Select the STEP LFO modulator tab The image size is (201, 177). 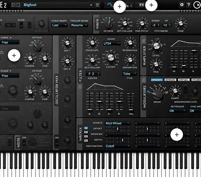click(x=157, y=80)
